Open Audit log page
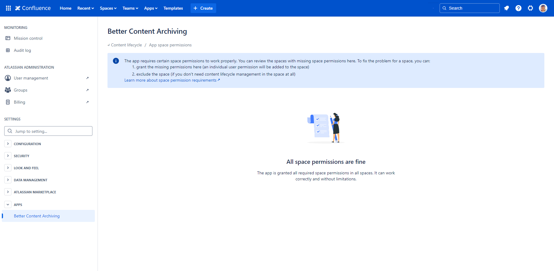Viewport: 554px width, 271px height. (22, 50)
